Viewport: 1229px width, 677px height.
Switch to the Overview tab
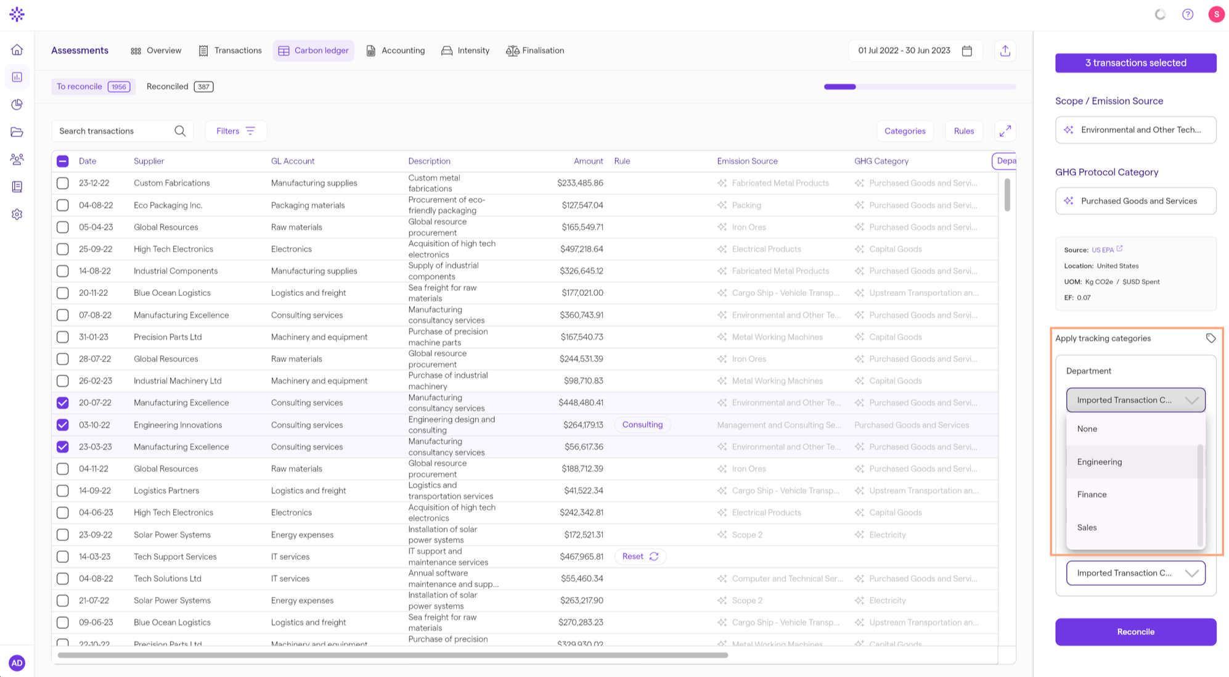(156, 51)
